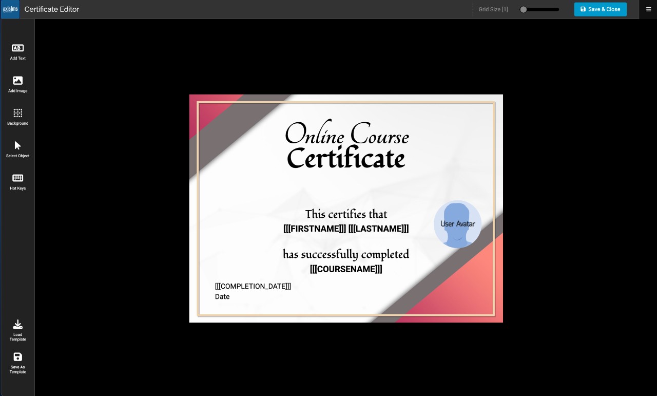The image size is (657, 396).
Task: Select the "This certifies that" text
Action: point(346,214)
